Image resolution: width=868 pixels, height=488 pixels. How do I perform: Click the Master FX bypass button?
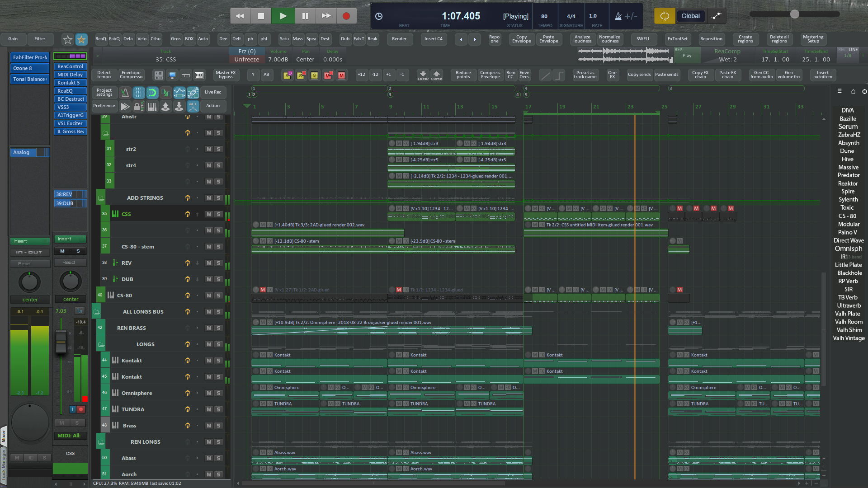point(225,75)
